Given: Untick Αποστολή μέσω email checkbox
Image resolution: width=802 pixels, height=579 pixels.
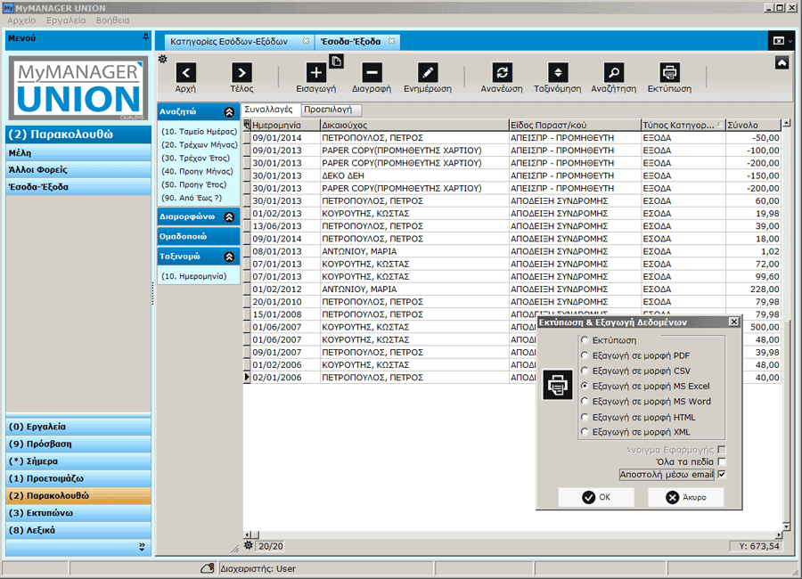Looking at the screenshot, I should point(722,475).
